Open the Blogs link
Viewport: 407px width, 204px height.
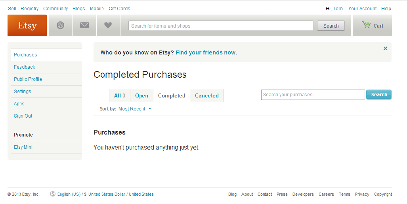[78, 9]
